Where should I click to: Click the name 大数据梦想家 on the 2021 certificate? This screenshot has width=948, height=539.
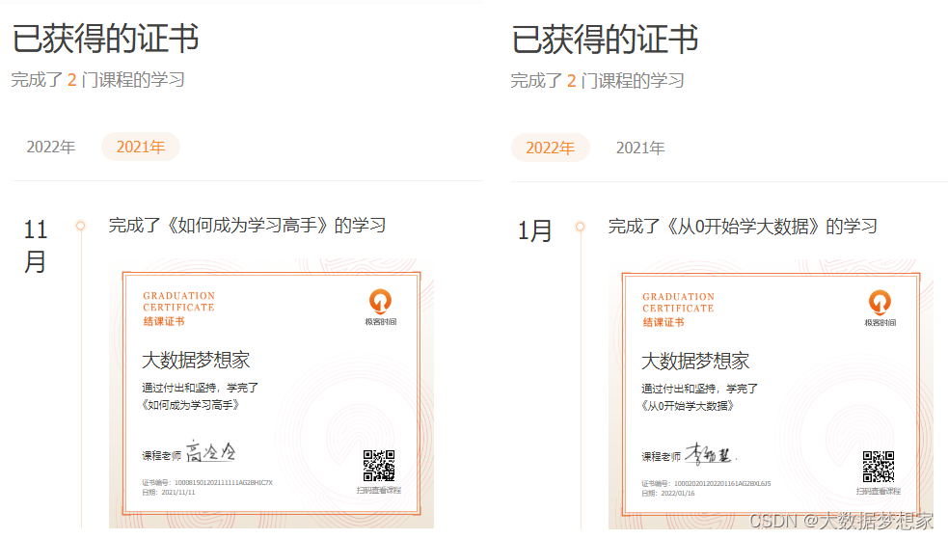pos(196,361)
